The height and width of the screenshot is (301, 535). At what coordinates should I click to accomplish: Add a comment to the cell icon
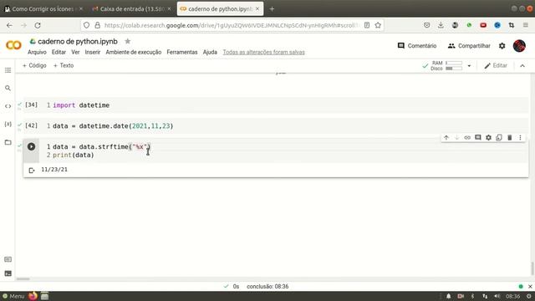coord(478,137)
